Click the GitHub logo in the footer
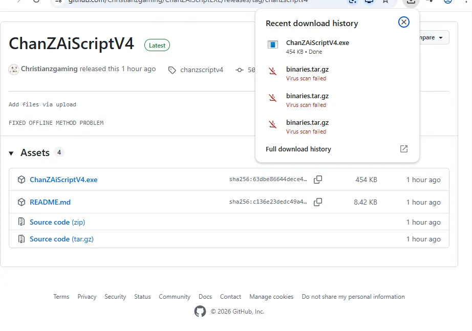Image resolution: width=472 pixels, height=331 pixels. tap(200, 311)
